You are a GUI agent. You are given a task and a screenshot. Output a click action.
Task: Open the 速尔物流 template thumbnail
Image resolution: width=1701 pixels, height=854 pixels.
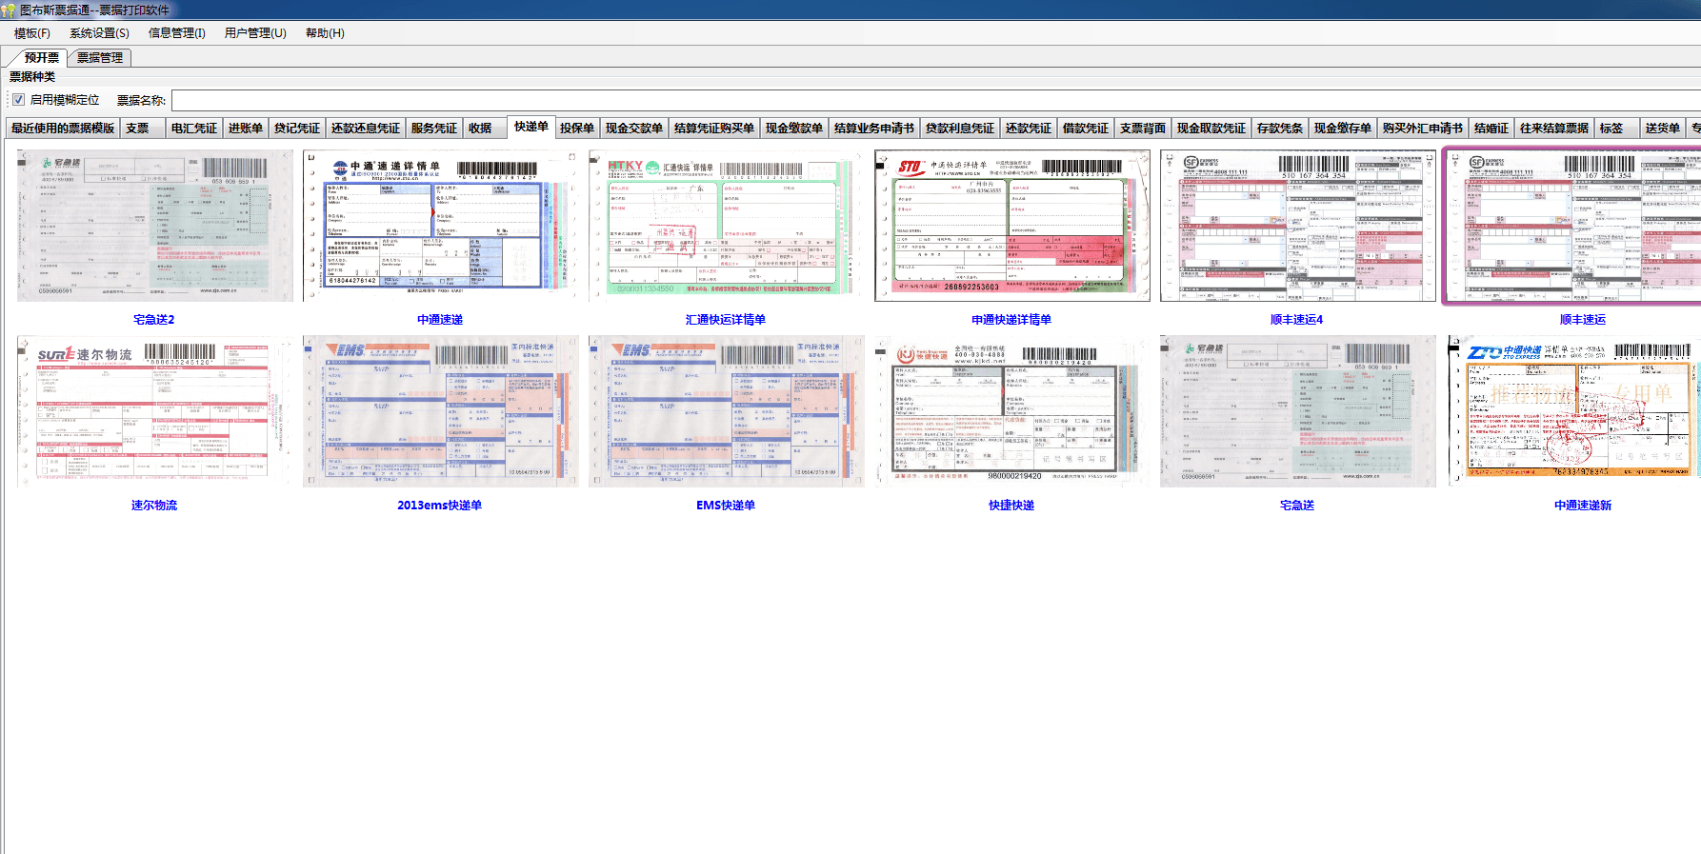tap(154, 411)
